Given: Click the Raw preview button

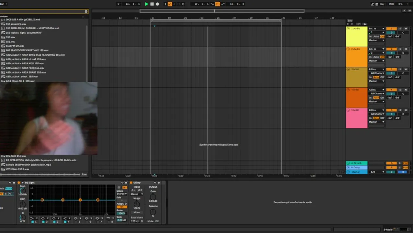Looking at the screenshot, I should click(84, 174).
